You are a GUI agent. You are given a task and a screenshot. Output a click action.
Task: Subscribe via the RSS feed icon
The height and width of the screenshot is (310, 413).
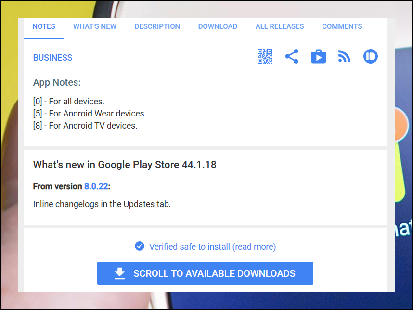pyautogui.click(x=344, y=57)
